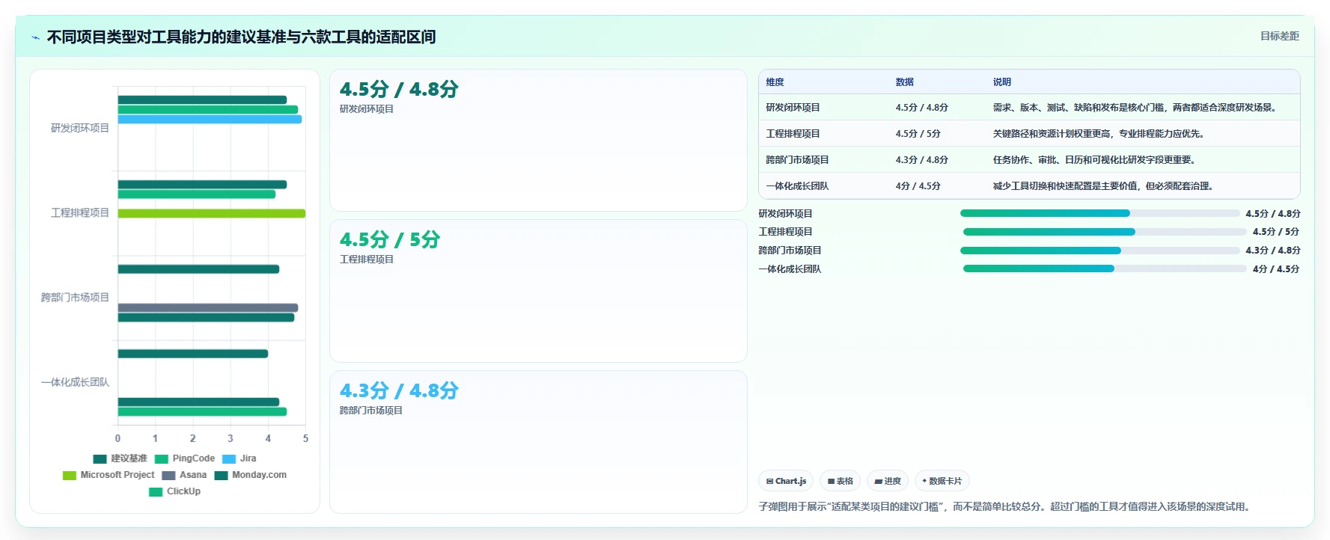Click the table value 4分 / 4.5分
This screenshot has width=1330, height=540.
pos(918,186)
